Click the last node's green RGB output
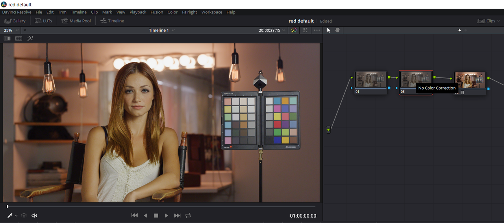504x223 pixels. tap(488, 78)
